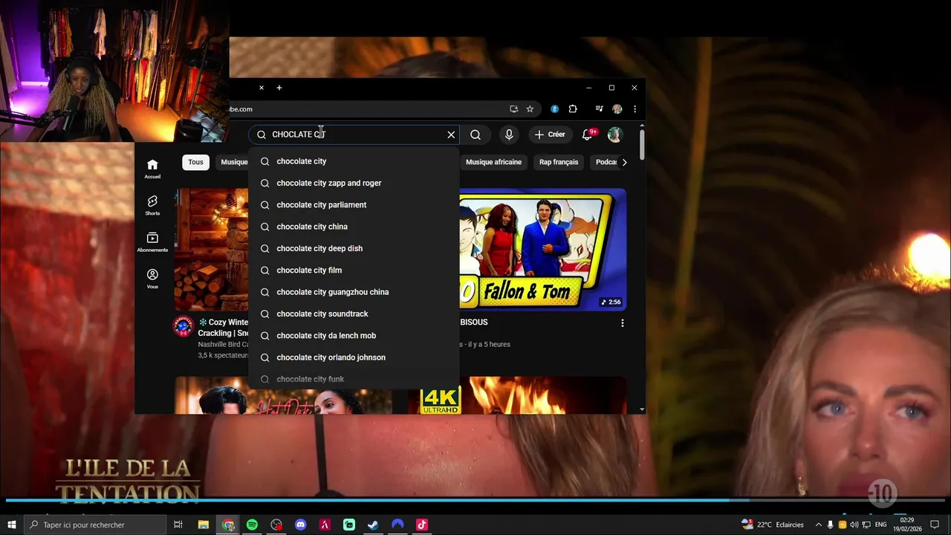The width and height of the screenshot is (951, 535).
Task: Open options menu for BISOUS video
Action: [x=623, y=323]
